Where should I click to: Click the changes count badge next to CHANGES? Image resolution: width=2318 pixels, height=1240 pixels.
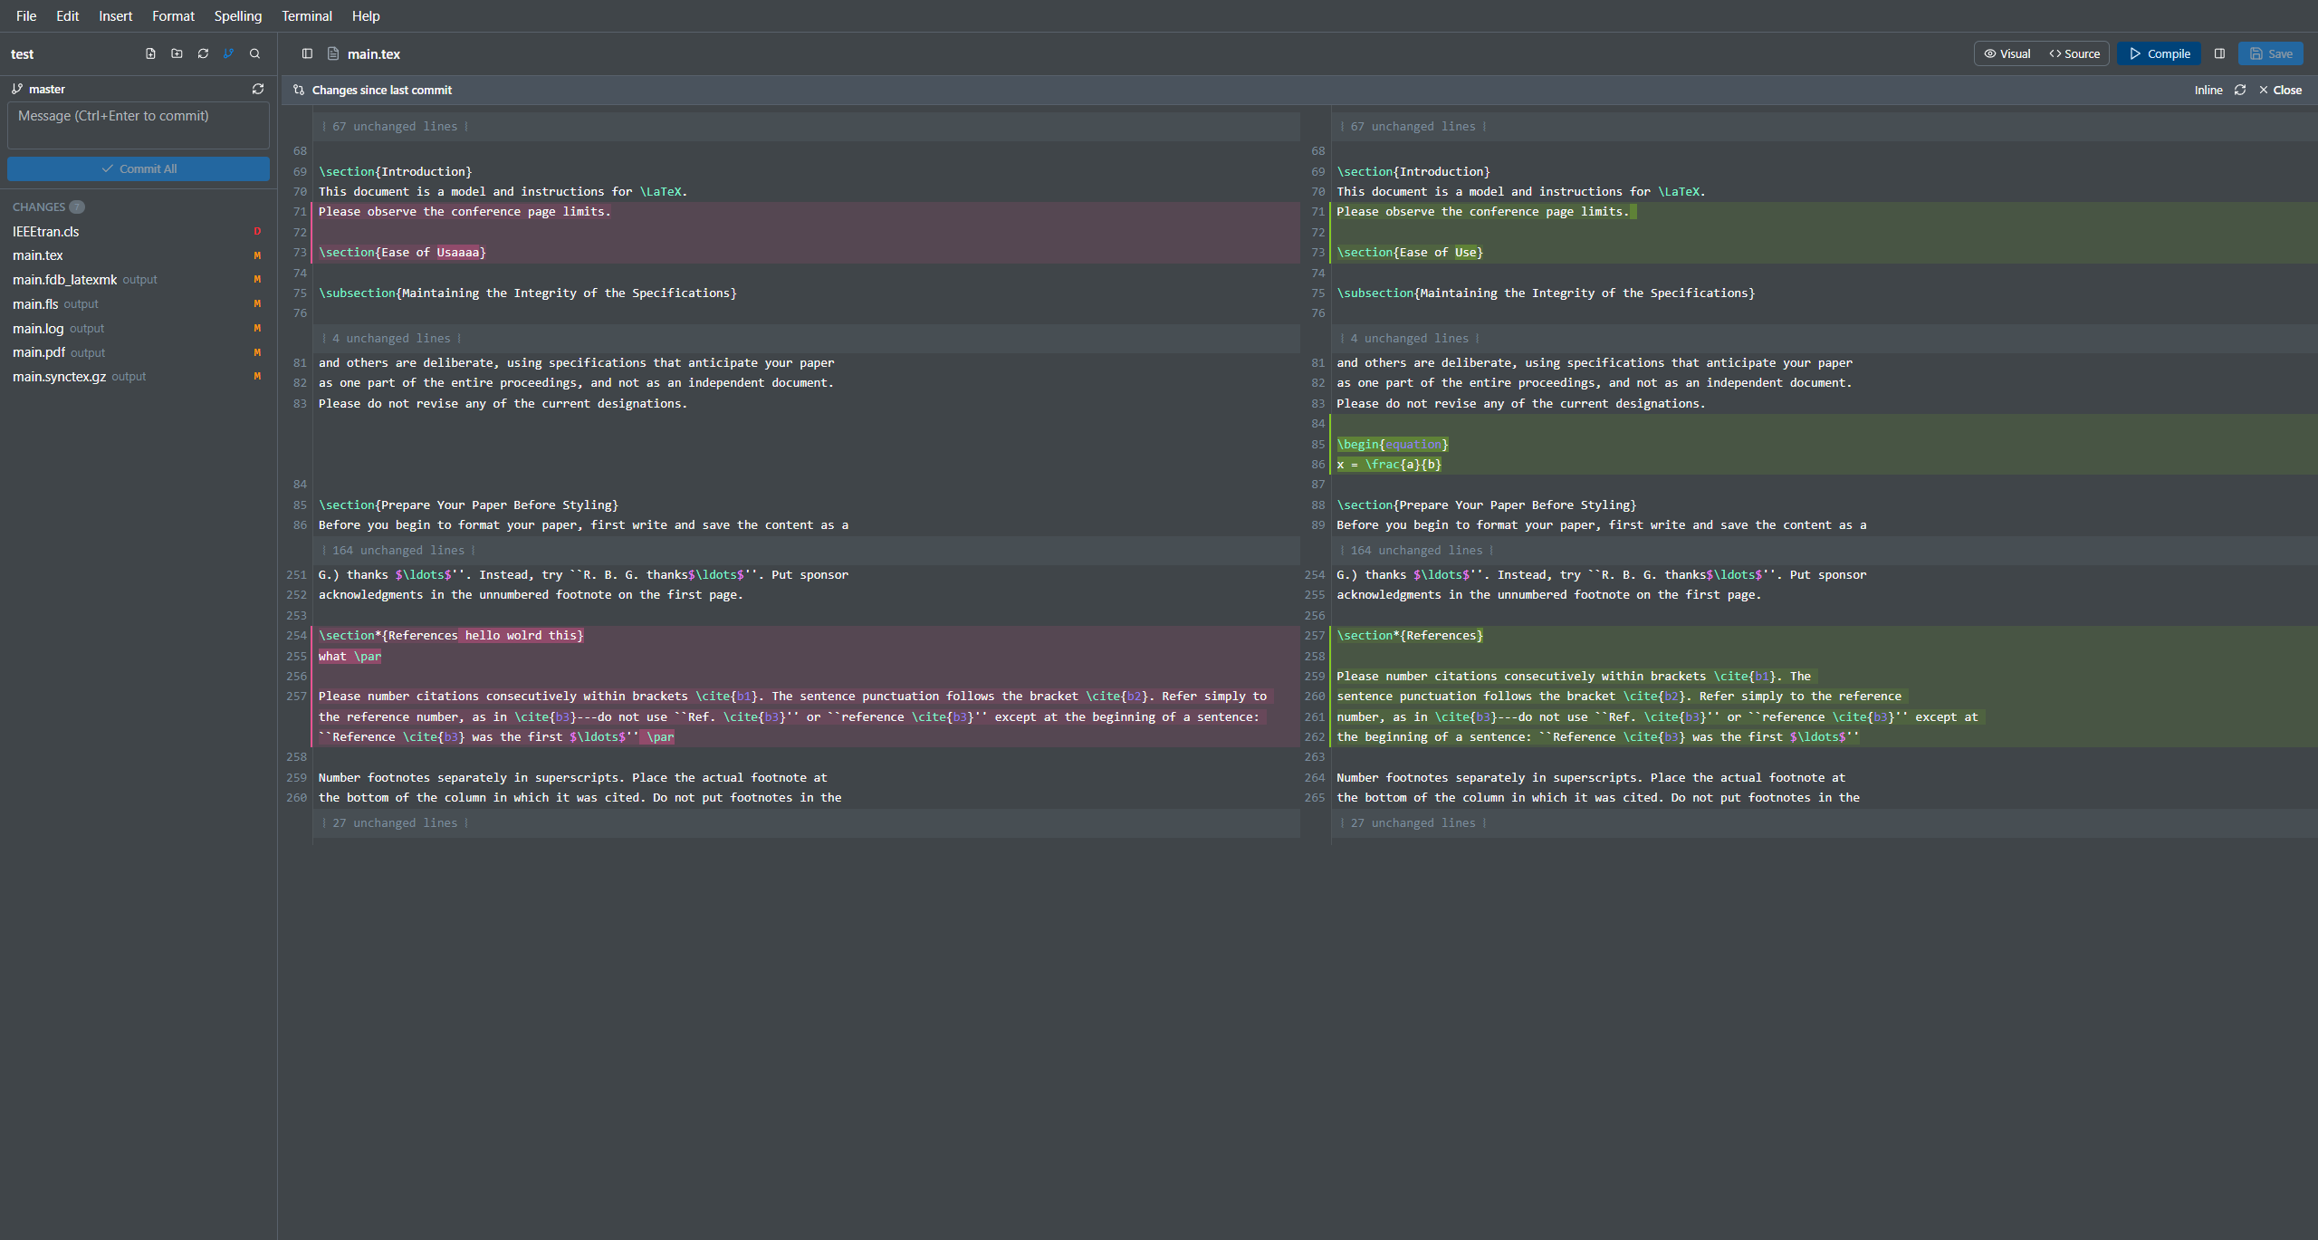(77, 207)
